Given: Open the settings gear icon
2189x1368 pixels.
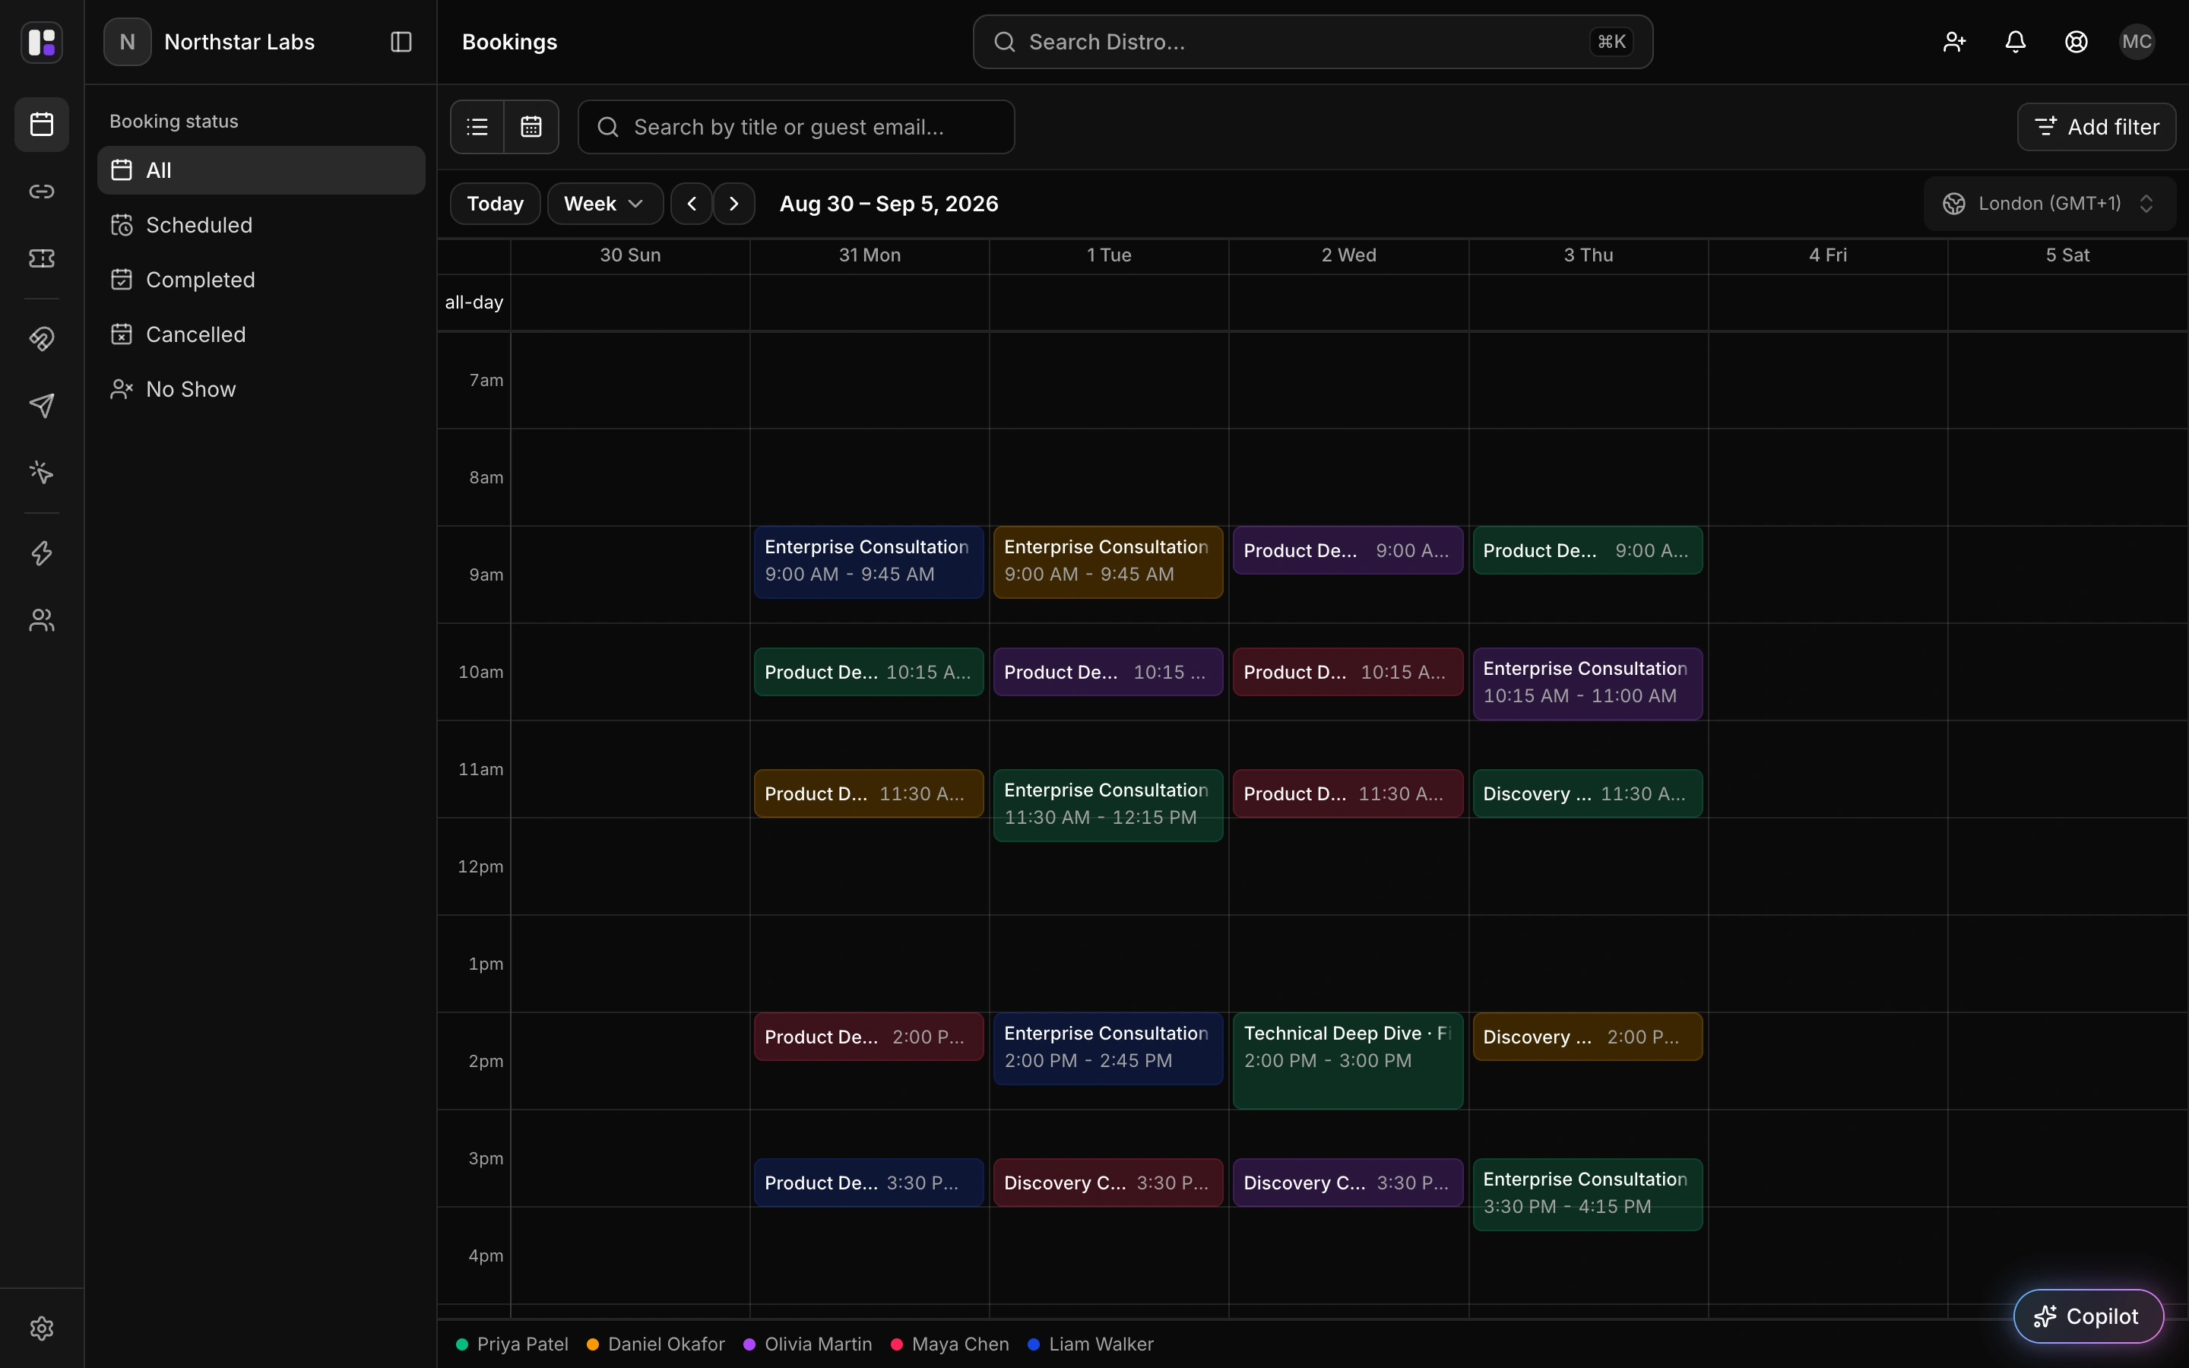Looking at the screenshot, I should (42, 1328).
